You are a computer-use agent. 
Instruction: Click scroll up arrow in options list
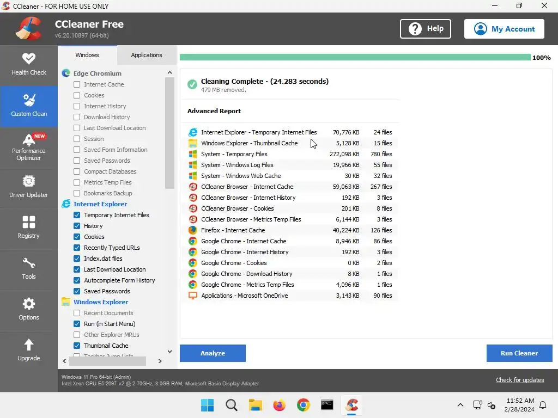170,72
